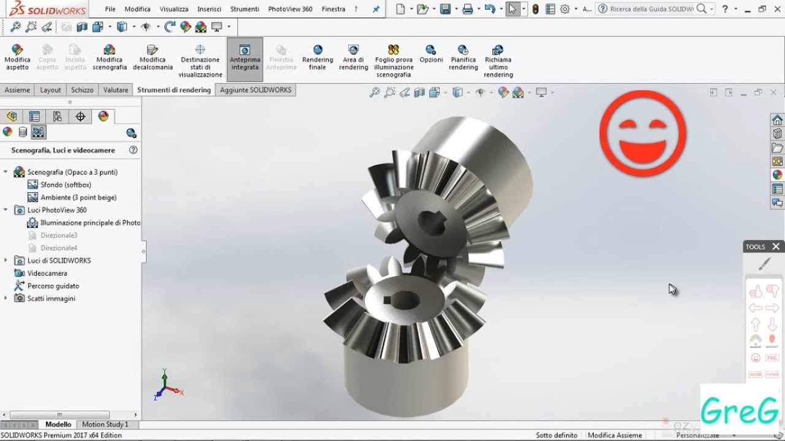
Task: Switch to Aggiunte SOLIDWORKS tab
Action: coord(256,90)
